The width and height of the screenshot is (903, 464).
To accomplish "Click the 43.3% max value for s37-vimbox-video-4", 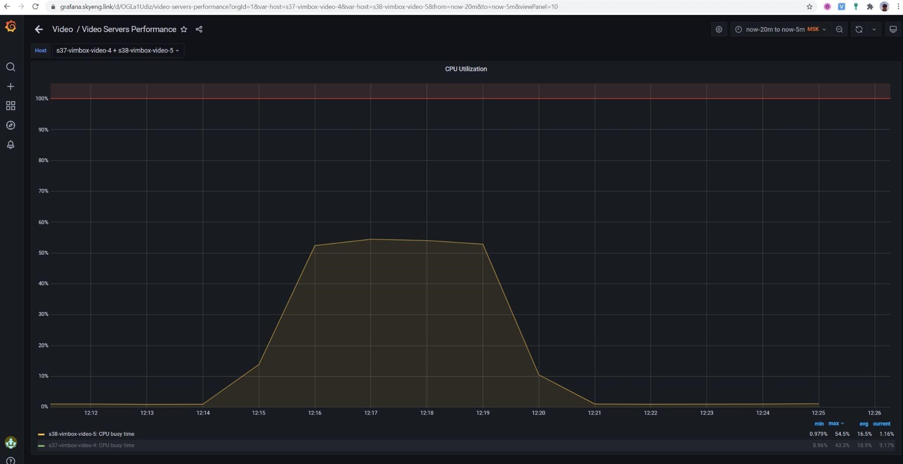I will click(x=842, y=445).
